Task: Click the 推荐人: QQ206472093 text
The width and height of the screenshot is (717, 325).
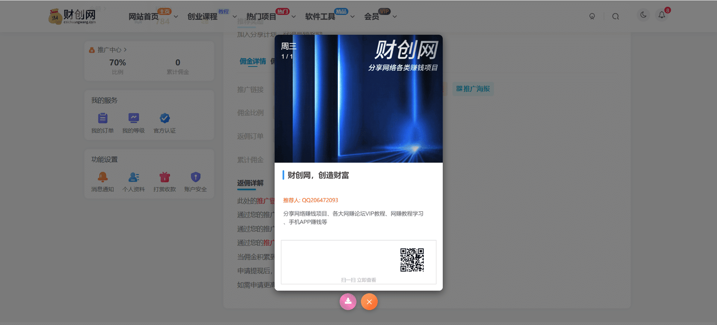Action: [x=310, y=200]
